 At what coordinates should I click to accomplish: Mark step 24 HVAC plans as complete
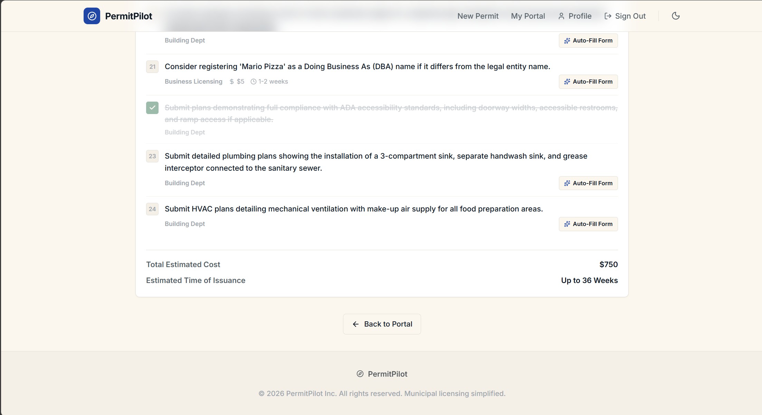[x=152, y=209]
